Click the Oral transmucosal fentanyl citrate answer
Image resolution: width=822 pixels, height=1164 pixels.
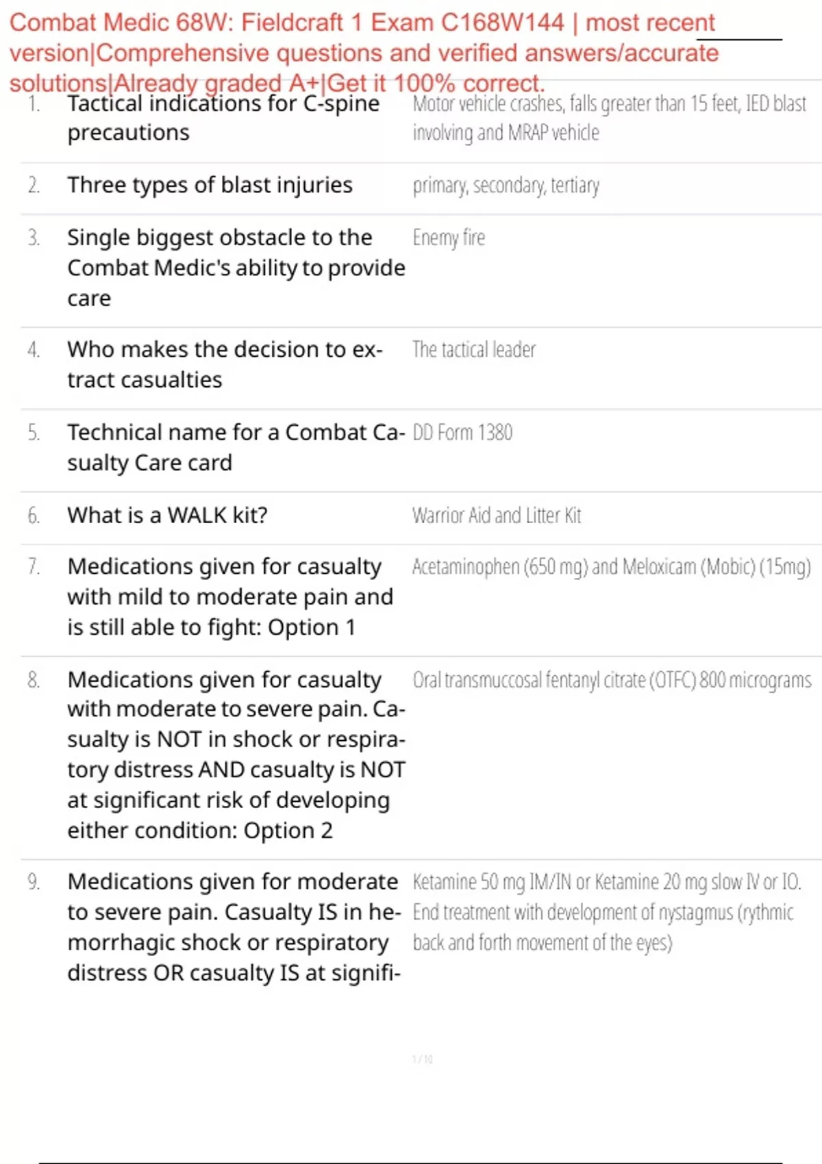[612, 680]
